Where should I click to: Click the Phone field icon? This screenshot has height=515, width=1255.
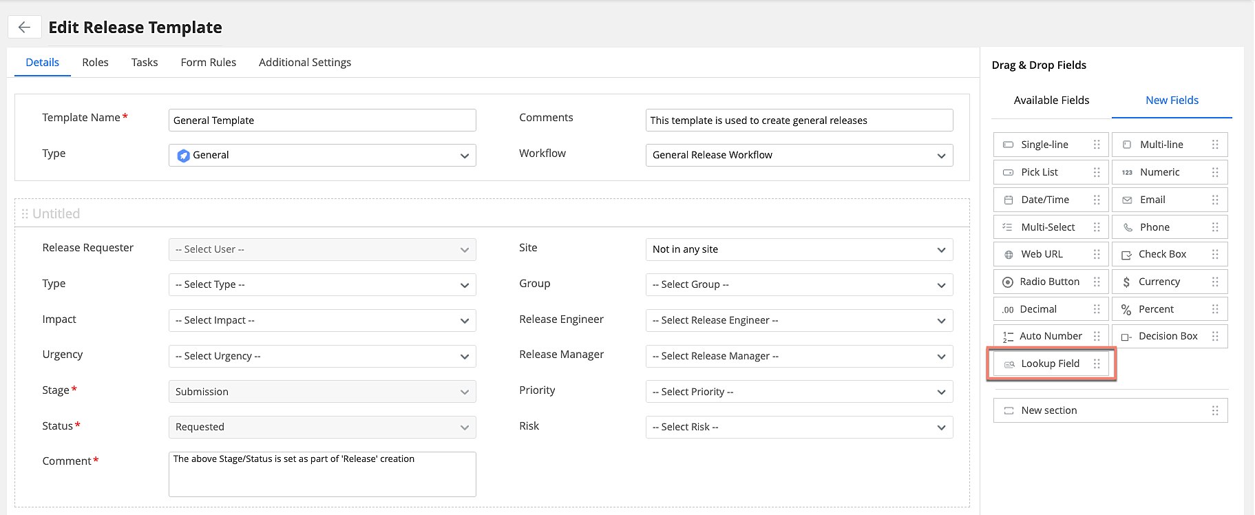(1128, 227)
